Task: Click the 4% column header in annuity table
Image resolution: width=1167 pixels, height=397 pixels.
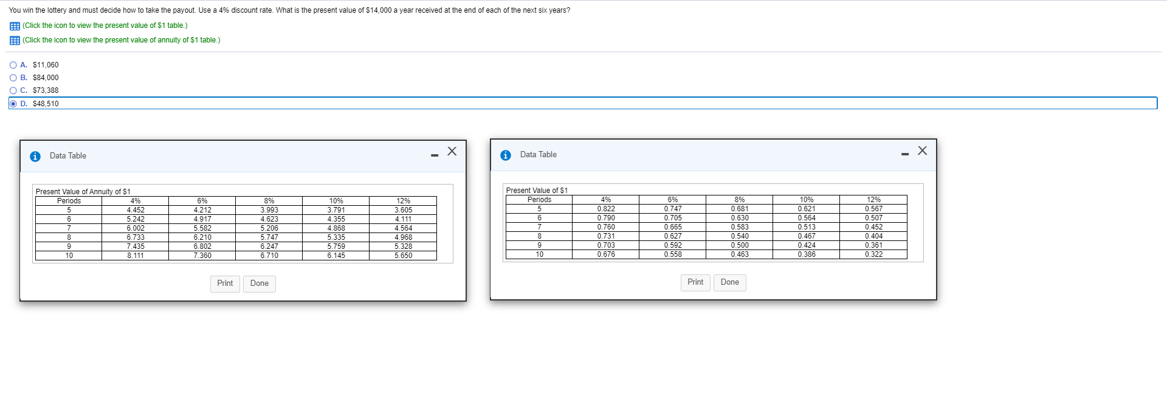Action: (136, 201)
